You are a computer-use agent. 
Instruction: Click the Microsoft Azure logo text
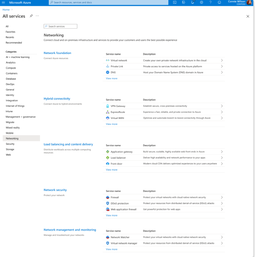coord(20,3)
